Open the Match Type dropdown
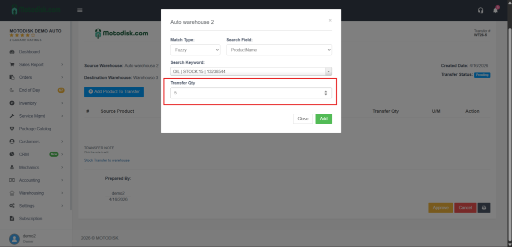512x247 pixels. point(195,50)
